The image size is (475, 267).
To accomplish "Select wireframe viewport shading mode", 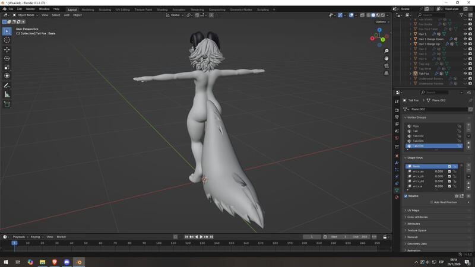I will (x=368, y=15).
